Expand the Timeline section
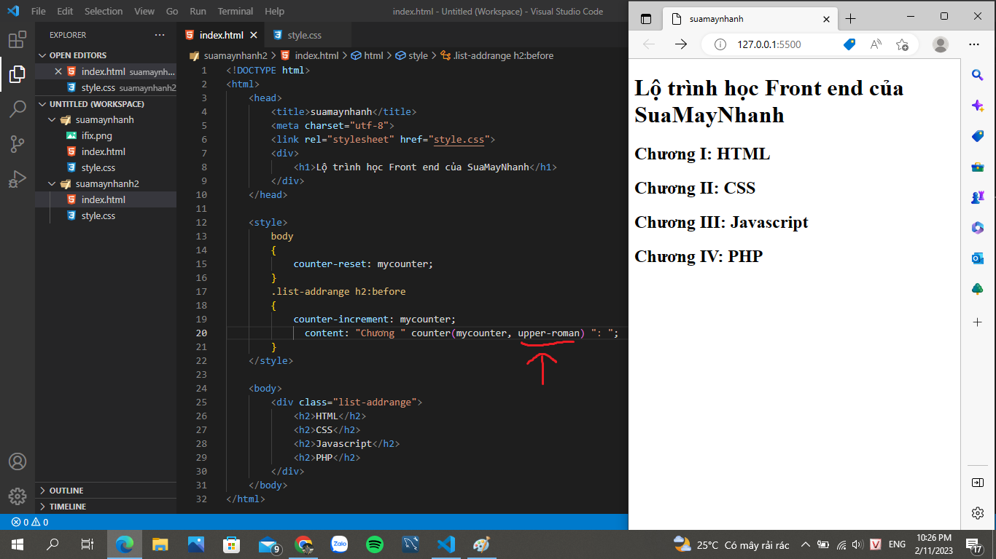This screenshot has width=996, height=559. [x=106, y=507]
